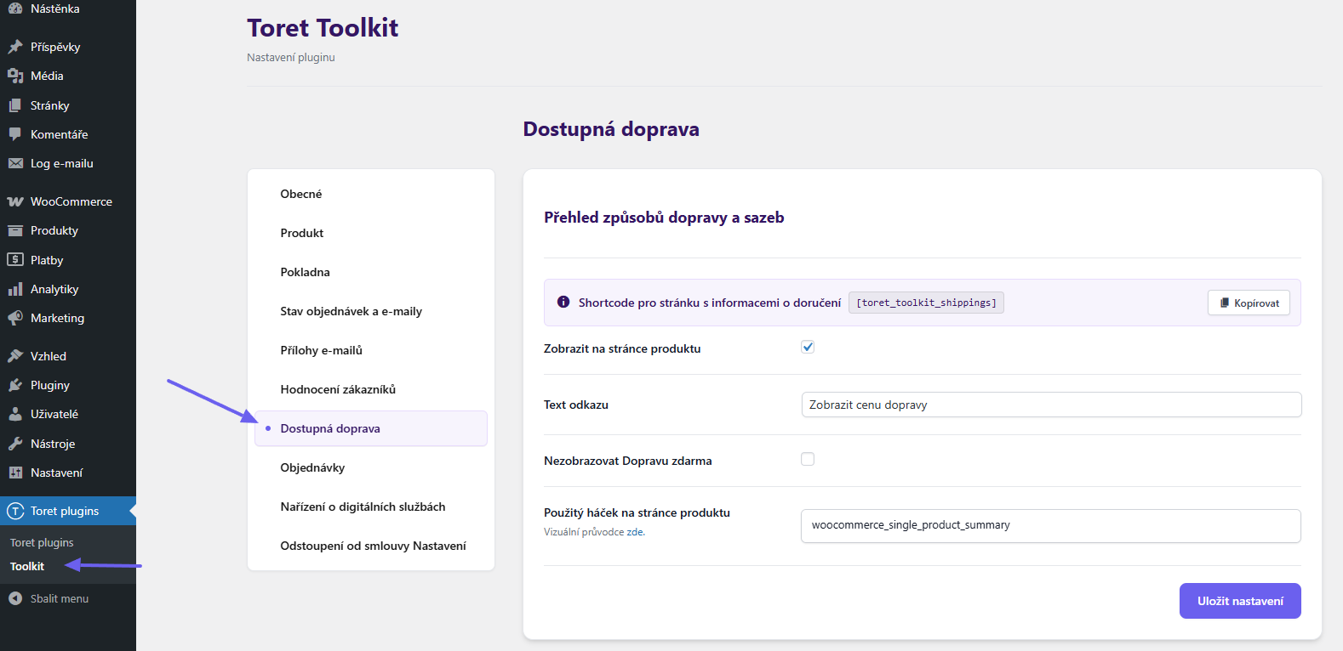This screenshot has height=651, width=1343.
Task: Click the clipboard icon in Kopírovat button
Action: 1225,303
